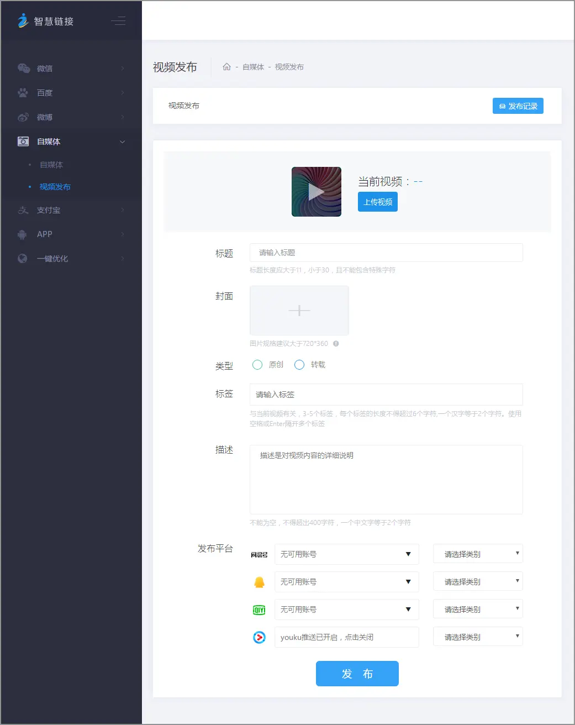Viewport: 575px width, 725px height.
Task: Open the NetEase account dropdown
Action: click(346, 554)
